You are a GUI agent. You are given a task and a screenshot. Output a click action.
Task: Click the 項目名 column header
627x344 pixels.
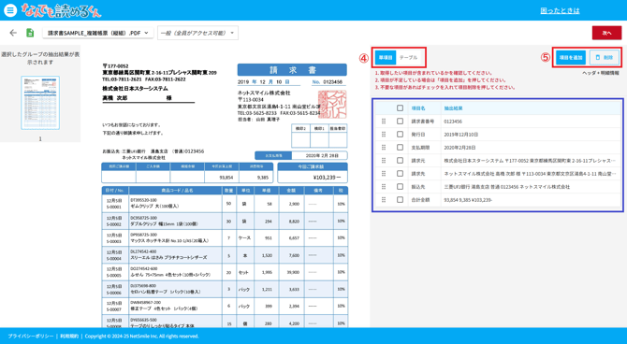tap(418, 108)
